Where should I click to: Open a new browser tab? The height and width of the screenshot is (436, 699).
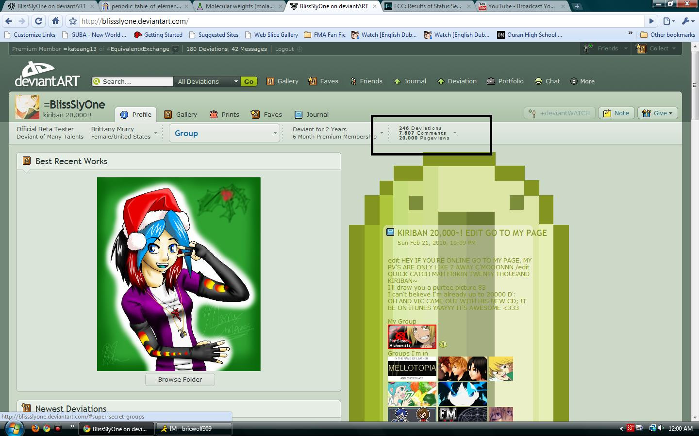pos(577,6)
